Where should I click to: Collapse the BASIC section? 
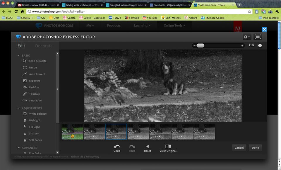coord(19,55)
